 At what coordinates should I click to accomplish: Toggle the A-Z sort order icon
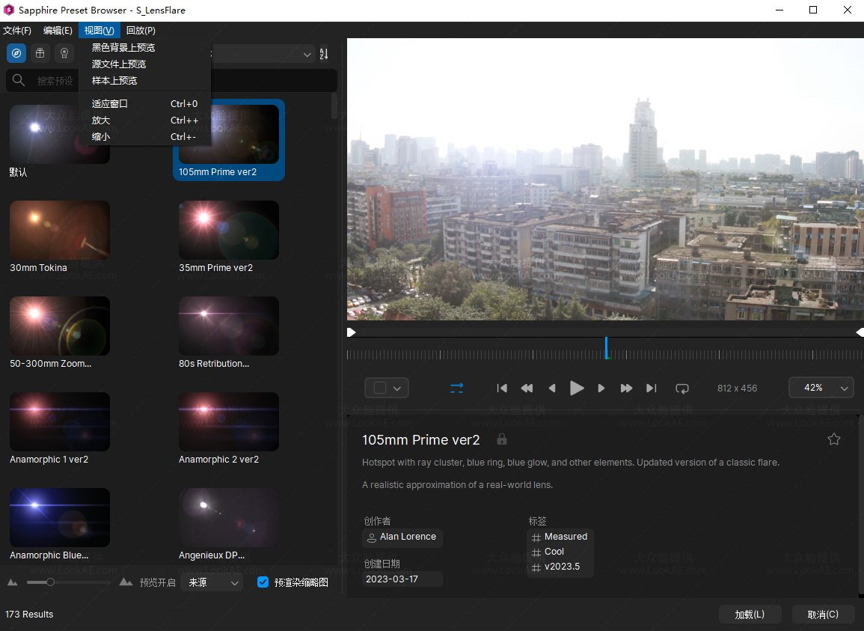click(324, 53)
